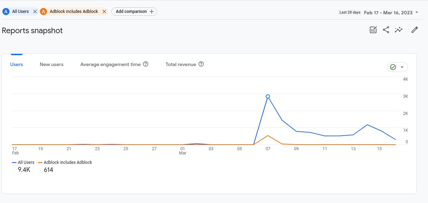Viewport: 428px width, 203px height.
Task: Switch to Average engagement time tab
Action: click(x=110, y=65)
